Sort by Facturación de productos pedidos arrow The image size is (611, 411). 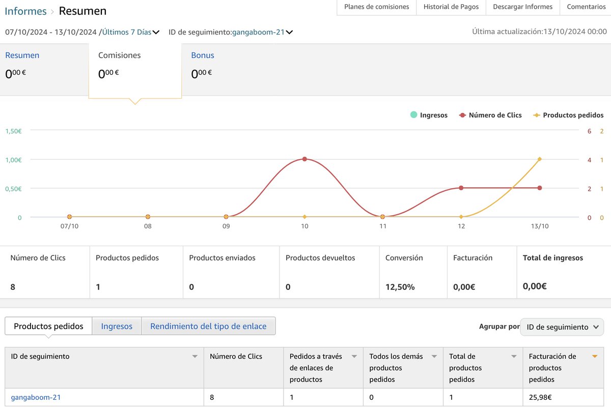[x=594, y=357]
